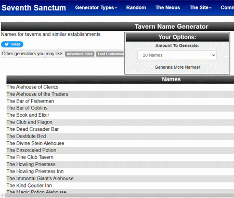
Task: Select The Alehouse of Clerics name
Action: pyautogui.click(x=32, y=87)
